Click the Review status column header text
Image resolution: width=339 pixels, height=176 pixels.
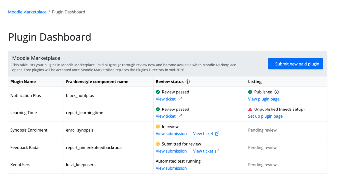pos(170,82)
